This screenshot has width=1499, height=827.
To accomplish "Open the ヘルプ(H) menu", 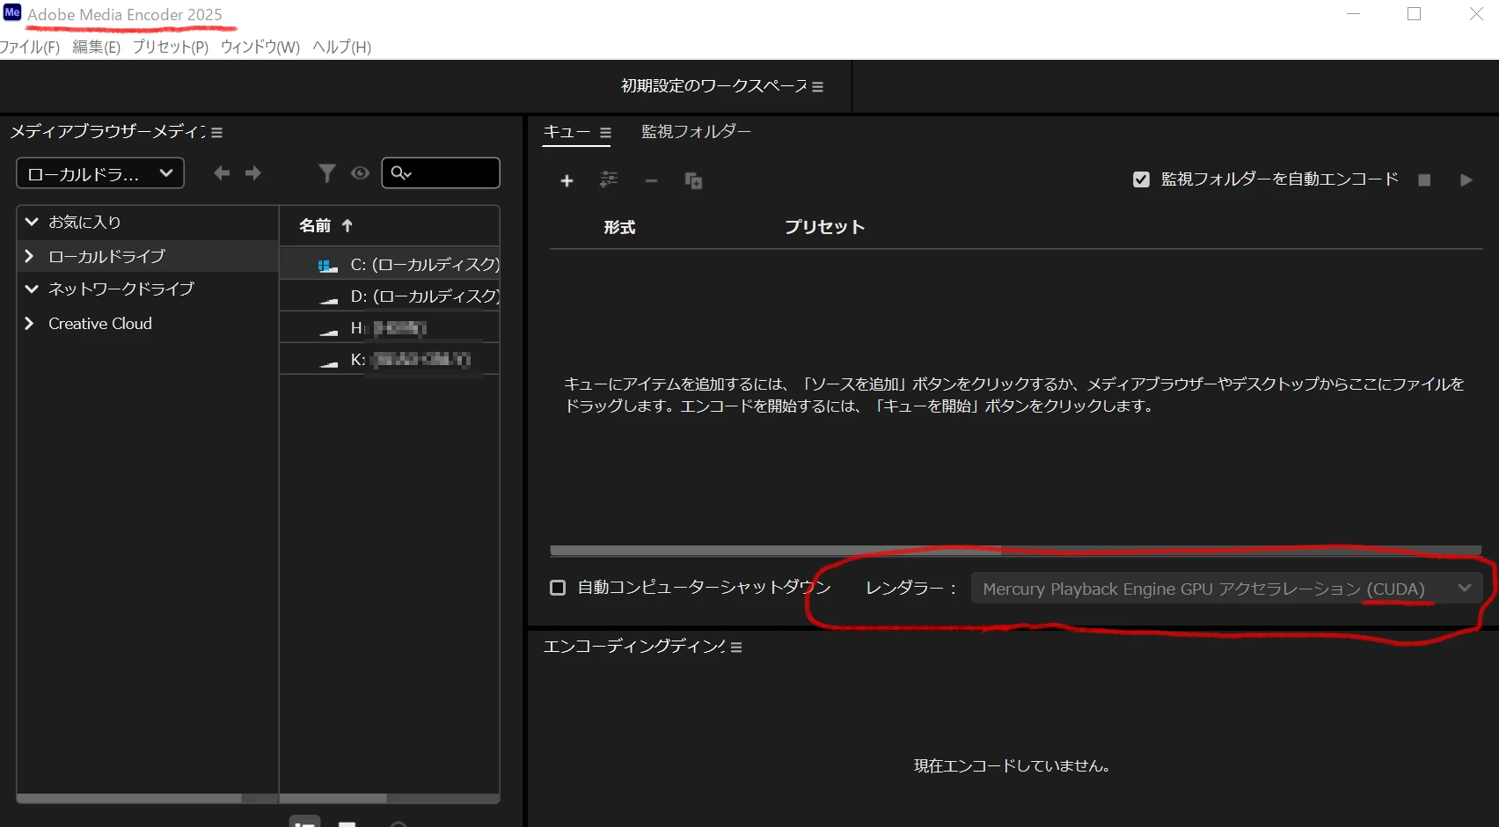I will 342,47.
